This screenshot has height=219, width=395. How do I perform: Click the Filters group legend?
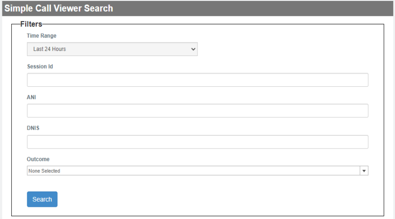pos(31,24)
